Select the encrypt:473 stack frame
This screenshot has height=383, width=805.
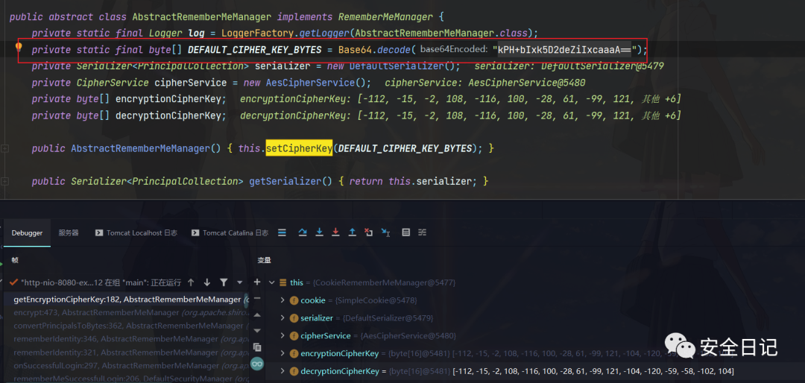[x=127, y=313]
